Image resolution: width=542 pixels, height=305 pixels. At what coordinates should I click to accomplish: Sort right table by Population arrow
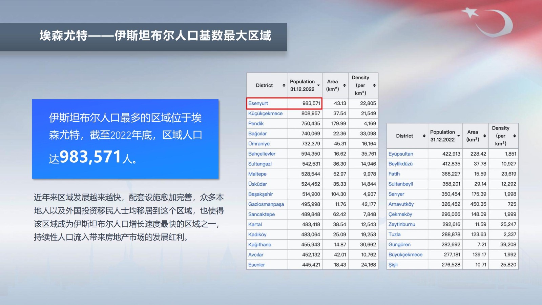(459, 136)
